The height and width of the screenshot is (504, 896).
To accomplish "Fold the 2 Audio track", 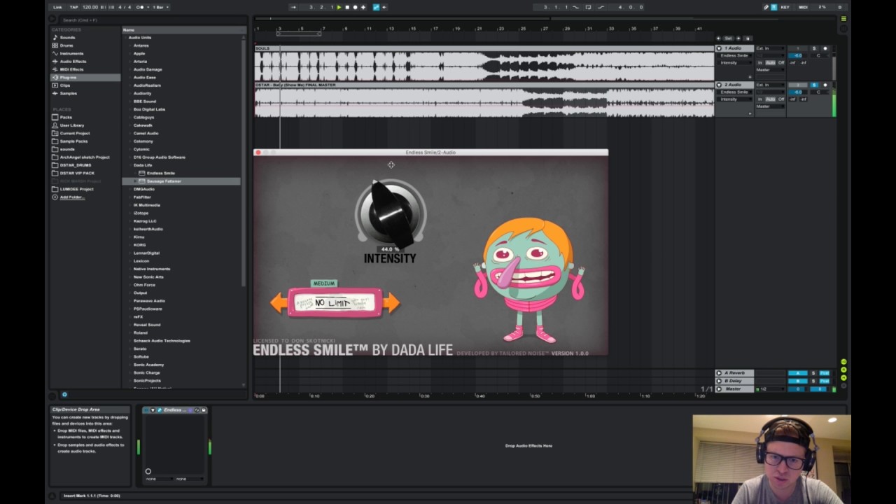I will pyautogui.click(x=719, y=85).
